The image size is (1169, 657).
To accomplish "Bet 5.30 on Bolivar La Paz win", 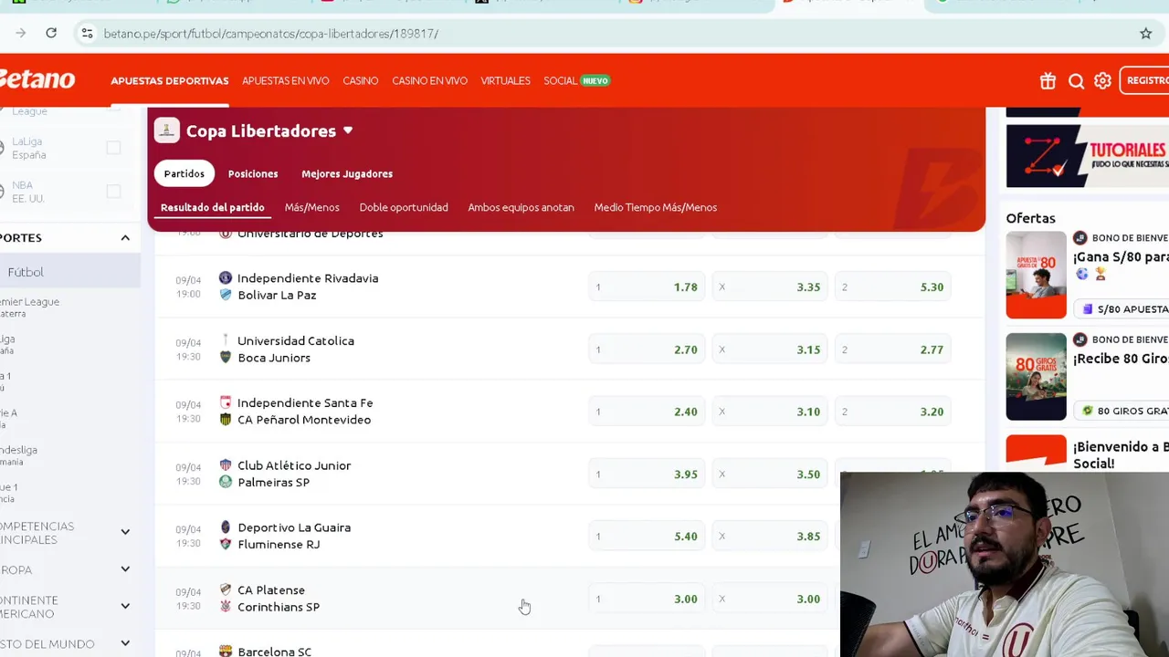I will 893,287.
